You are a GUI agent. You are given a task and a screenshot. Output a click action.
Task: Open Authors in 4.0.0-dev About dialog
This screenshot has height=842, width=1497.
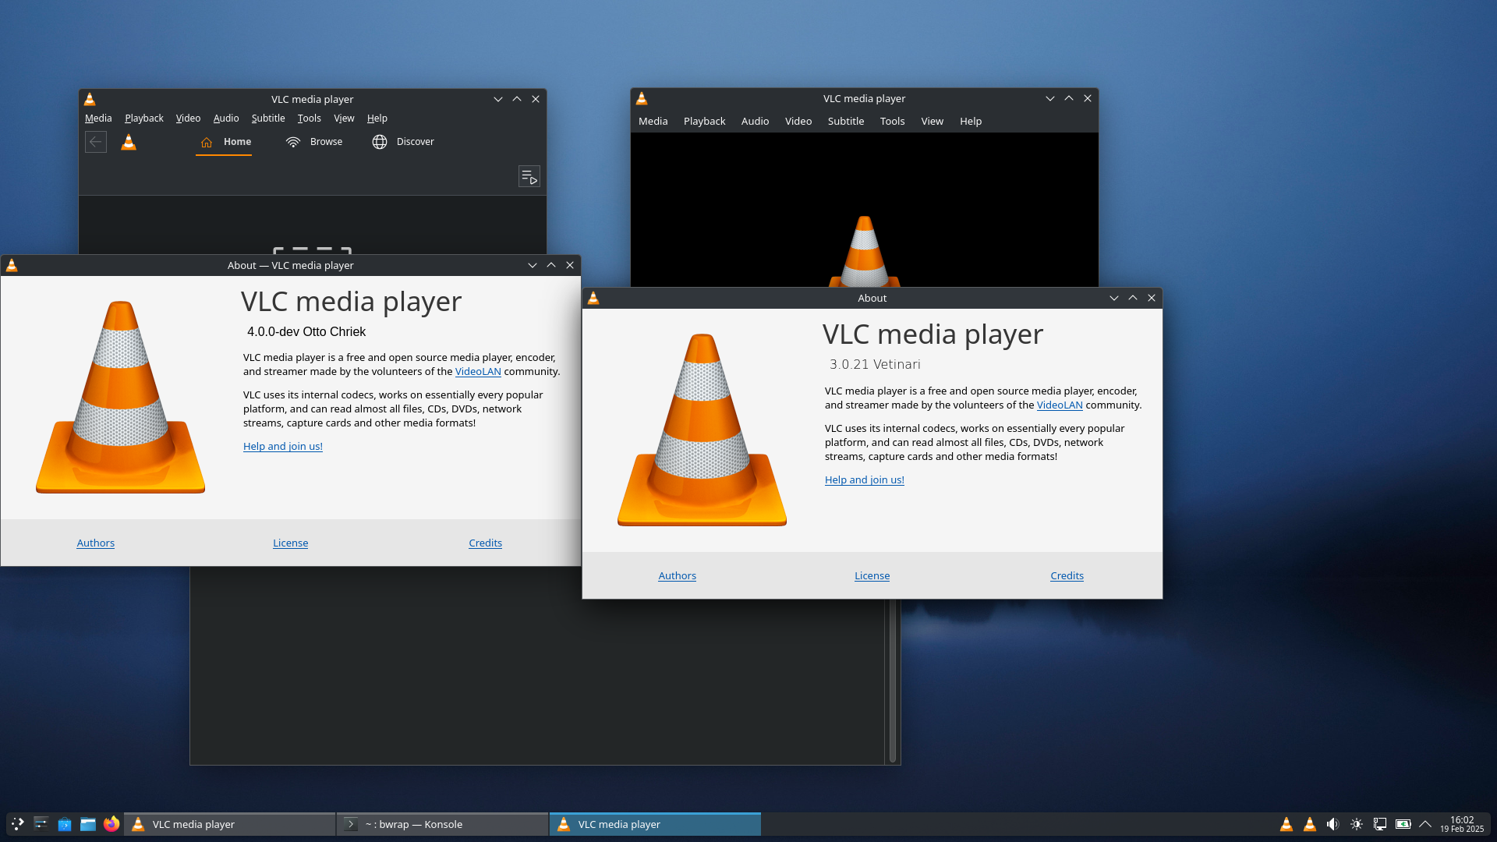pos(96,543)
